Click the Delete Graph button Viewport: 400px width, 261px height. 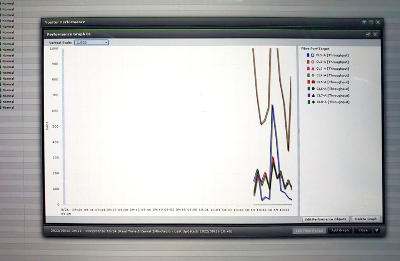click(x=366, y=219)
